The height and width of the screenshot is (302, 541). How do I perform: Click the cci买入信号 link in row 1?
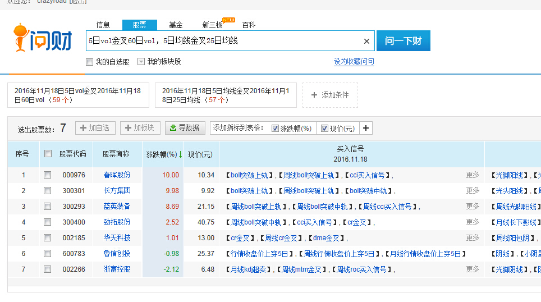click(367, 175)
